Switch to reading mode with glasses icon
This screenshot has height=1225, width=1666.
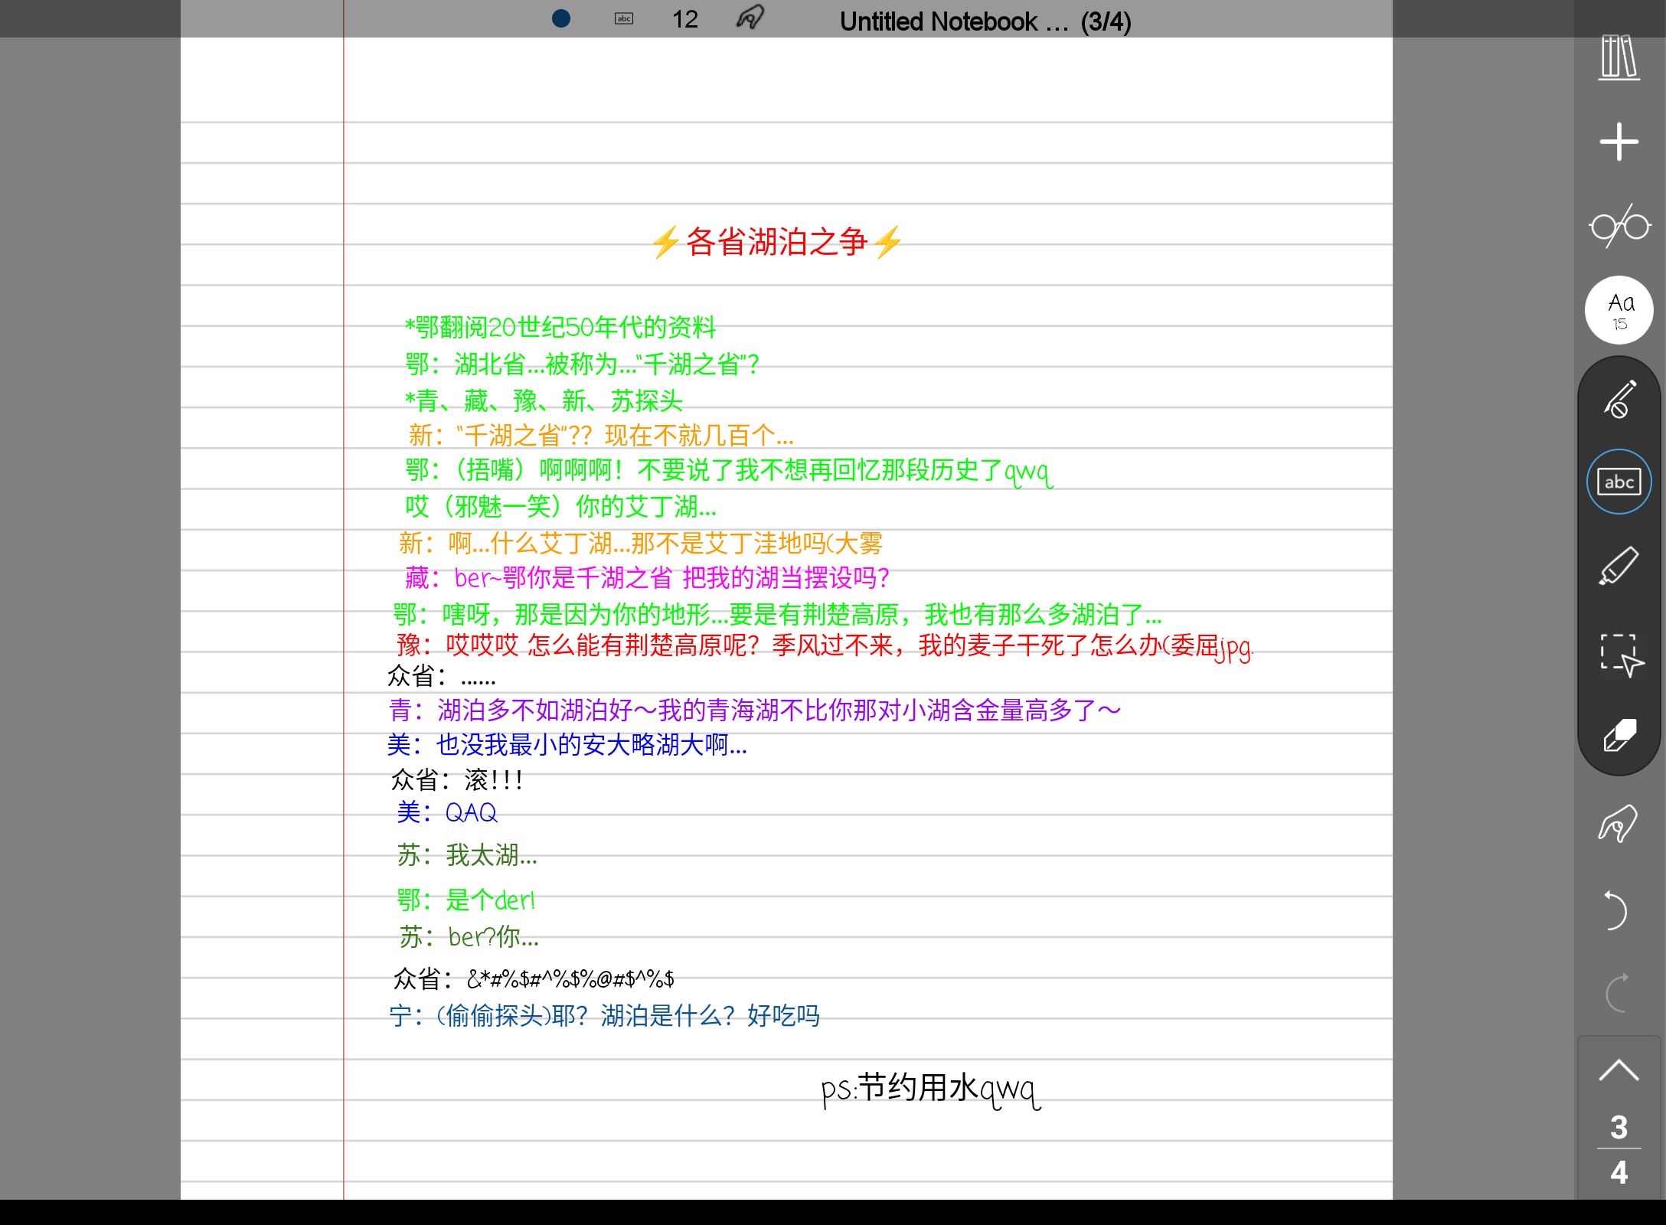pyautogui.click(x=1619, y=226)
